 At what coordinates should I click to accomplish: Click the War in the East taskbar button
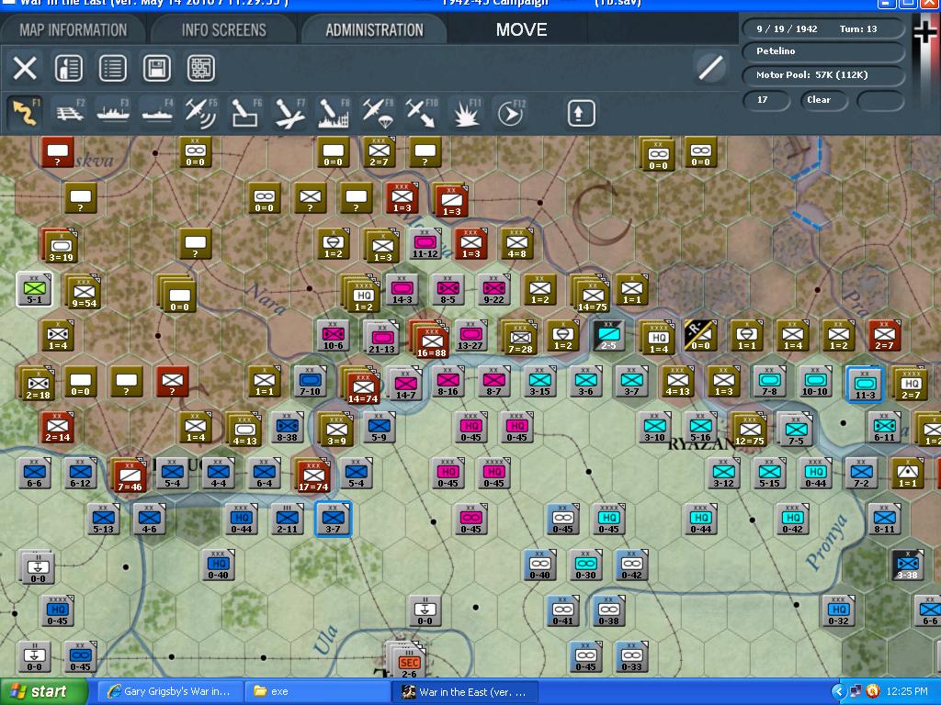pos(465,692)
